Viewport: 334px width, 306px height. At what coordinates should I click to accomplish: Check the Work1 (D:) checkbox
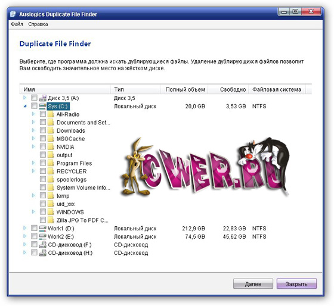pos(34,228)
